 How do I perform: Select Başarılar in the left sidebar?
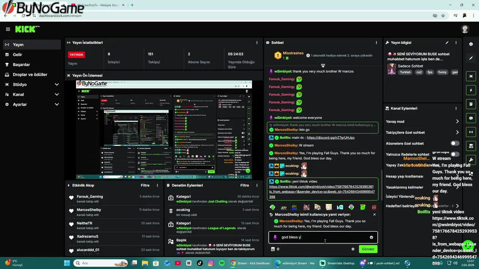pyautogui.click(x=32, y=65)
